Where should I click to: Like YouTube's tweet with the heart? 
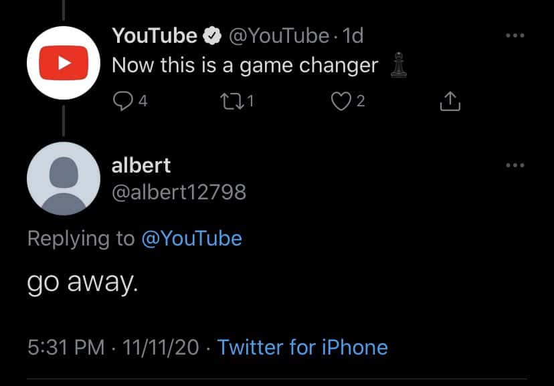pyautogui.click(x=341, y=100)
